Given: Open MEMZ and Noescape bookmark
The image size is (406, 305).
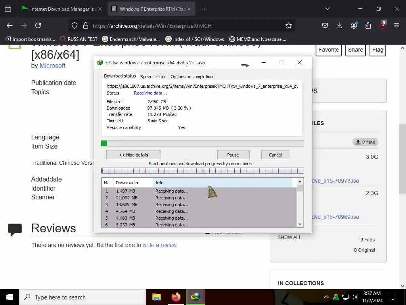Looking at the screenshot, I should pyautogui.click(x=258, y=39).
